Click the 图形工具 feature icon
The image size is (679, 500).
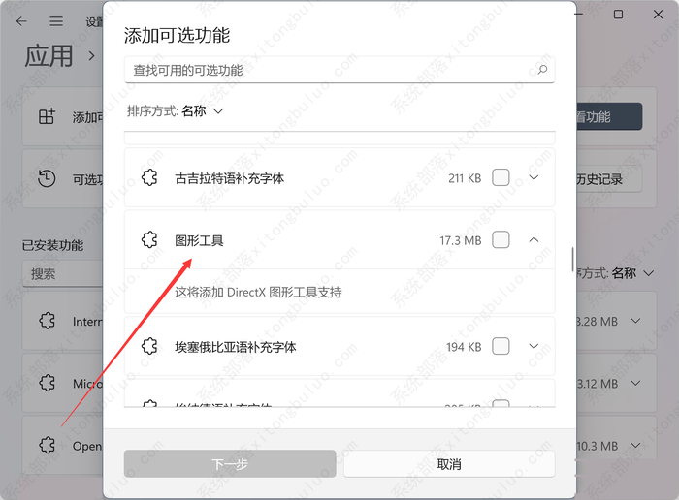149,240
